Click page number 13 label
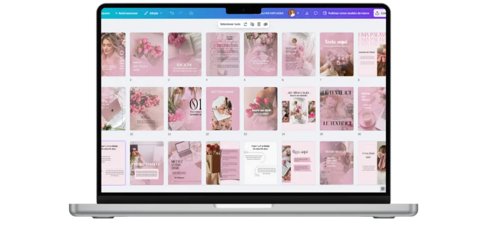Image resolution: width=487 pixels, height=225 pixels. 245,134
